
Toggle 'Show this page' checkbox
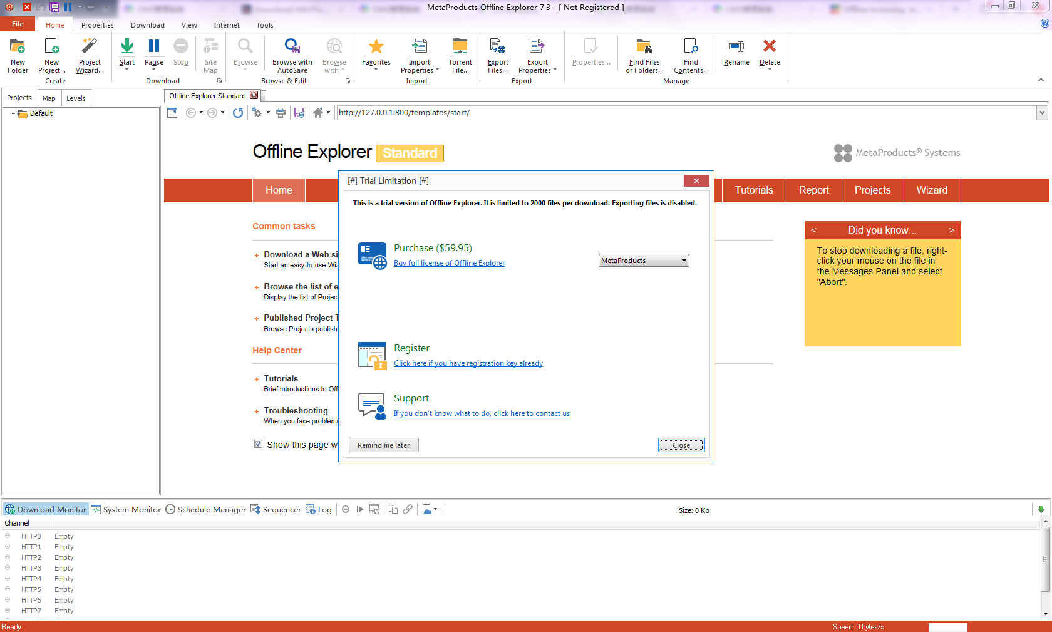tap(258, 443)
